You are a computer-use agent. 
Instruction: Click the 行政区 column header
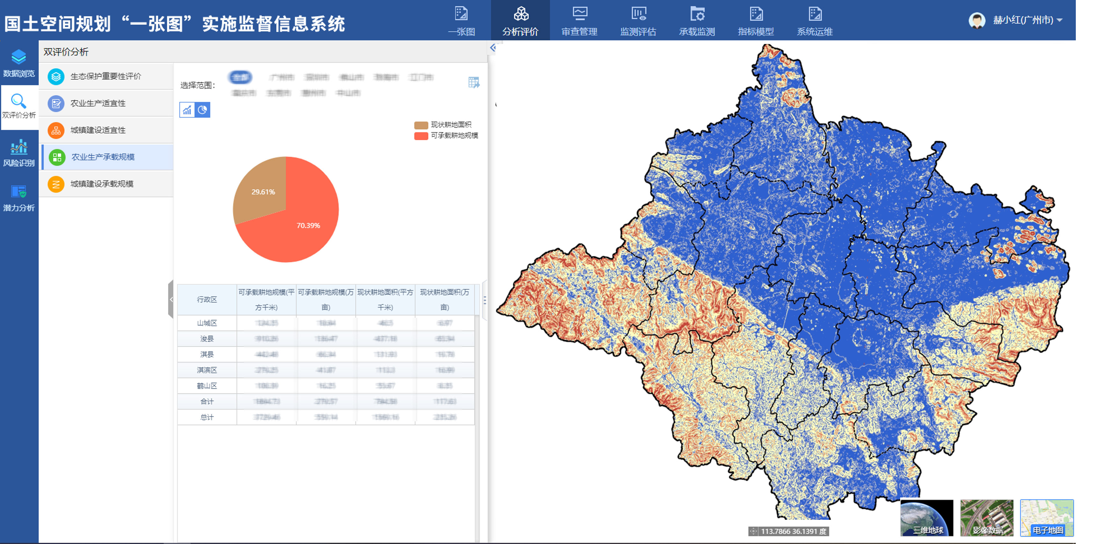point(207,300)
